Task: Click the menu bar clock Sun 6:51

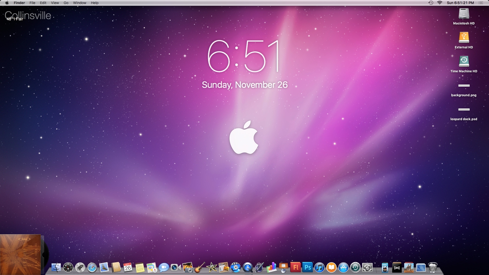Action: [460, 3]
